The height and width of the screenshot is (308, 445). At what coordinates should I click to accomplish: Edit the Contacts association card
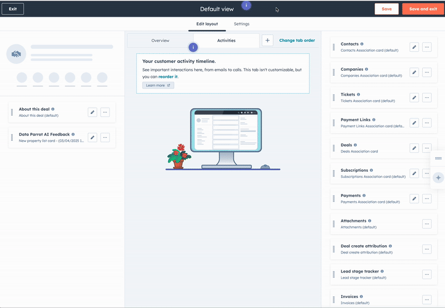tap(414, 47)
